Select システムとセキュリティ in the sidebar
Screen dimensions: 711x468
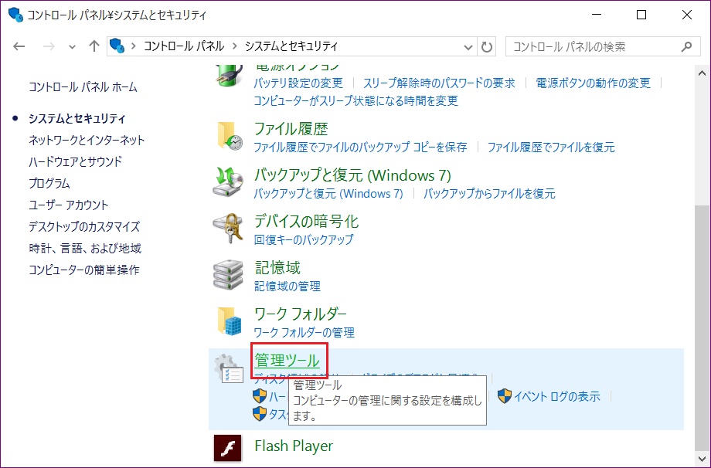click(77, 119)
